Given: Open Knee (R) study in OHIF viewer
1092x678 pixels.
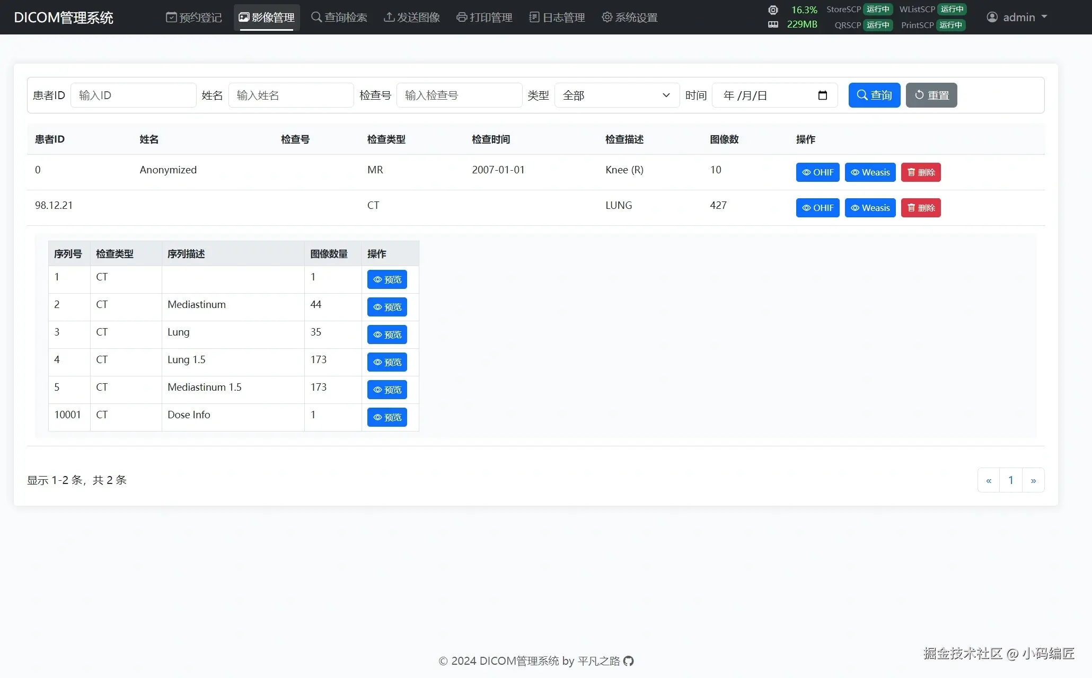Looking at the screenshot, I should pos(817,172).
